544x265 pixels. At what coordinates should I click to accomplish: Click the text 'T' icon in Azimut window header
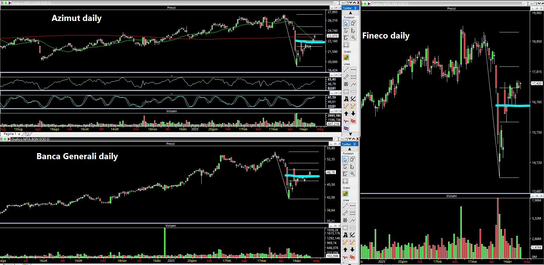click(339, 3)
